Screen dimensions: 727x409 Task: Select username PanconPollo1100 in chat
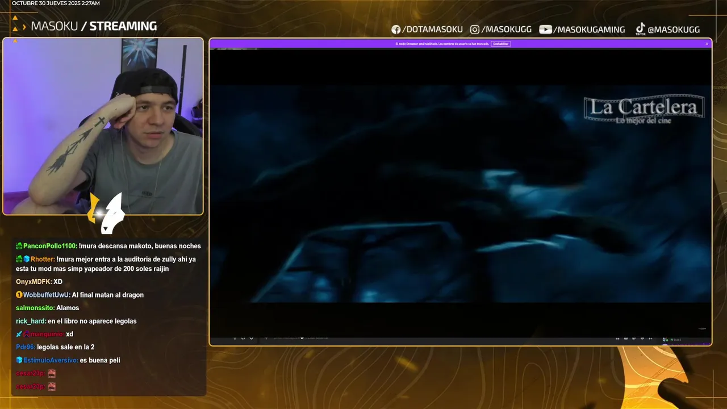(49, 246)
